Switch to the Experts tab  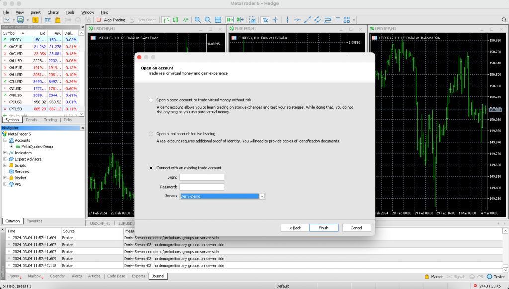(138, 276)
